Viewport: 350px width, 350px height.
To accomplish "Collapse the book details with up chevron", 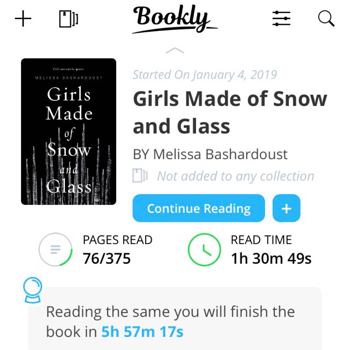I will click(x=175, y=51).
